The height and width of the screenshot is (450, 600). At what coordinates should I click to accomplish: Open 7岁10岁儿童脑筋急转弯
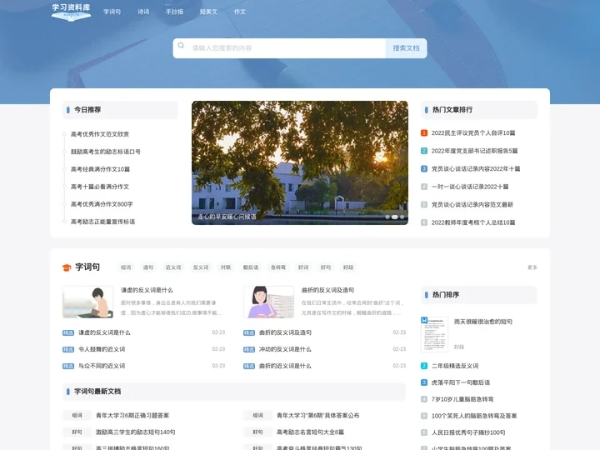click(462, 399)
